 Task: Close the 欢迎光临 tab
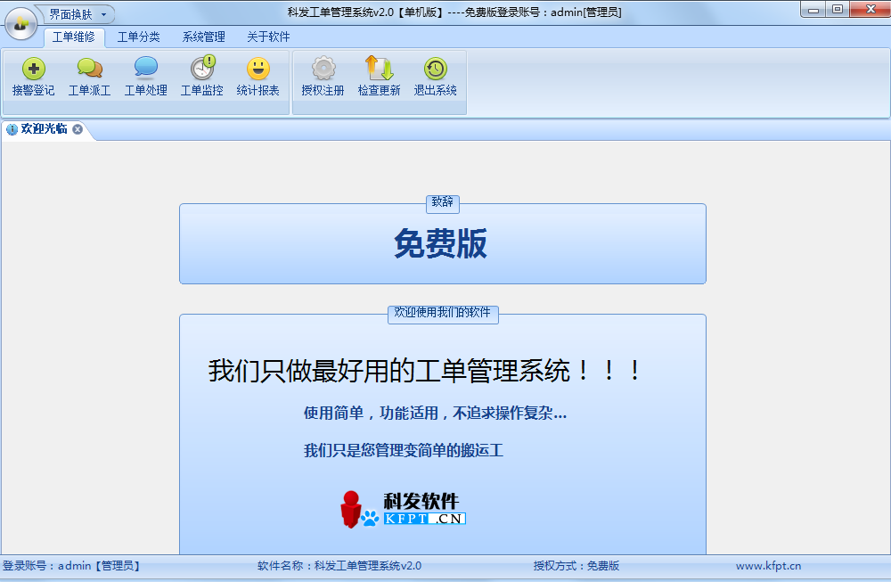78,129
